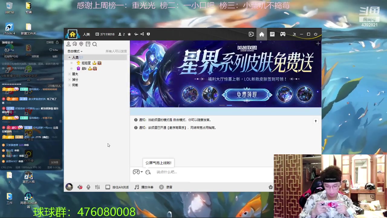Click the plus icon on banner corner
This screenshot has height=218, width=387.
[318, 44]
